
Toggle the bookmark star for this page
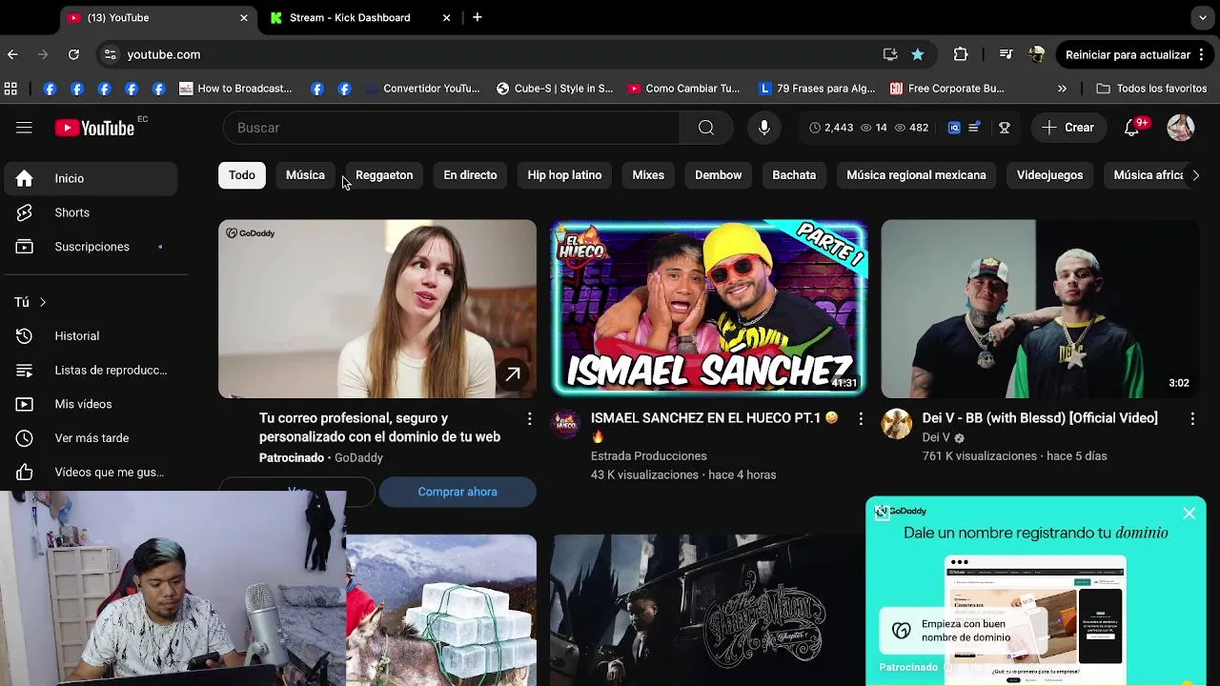(x=918, y=54)
